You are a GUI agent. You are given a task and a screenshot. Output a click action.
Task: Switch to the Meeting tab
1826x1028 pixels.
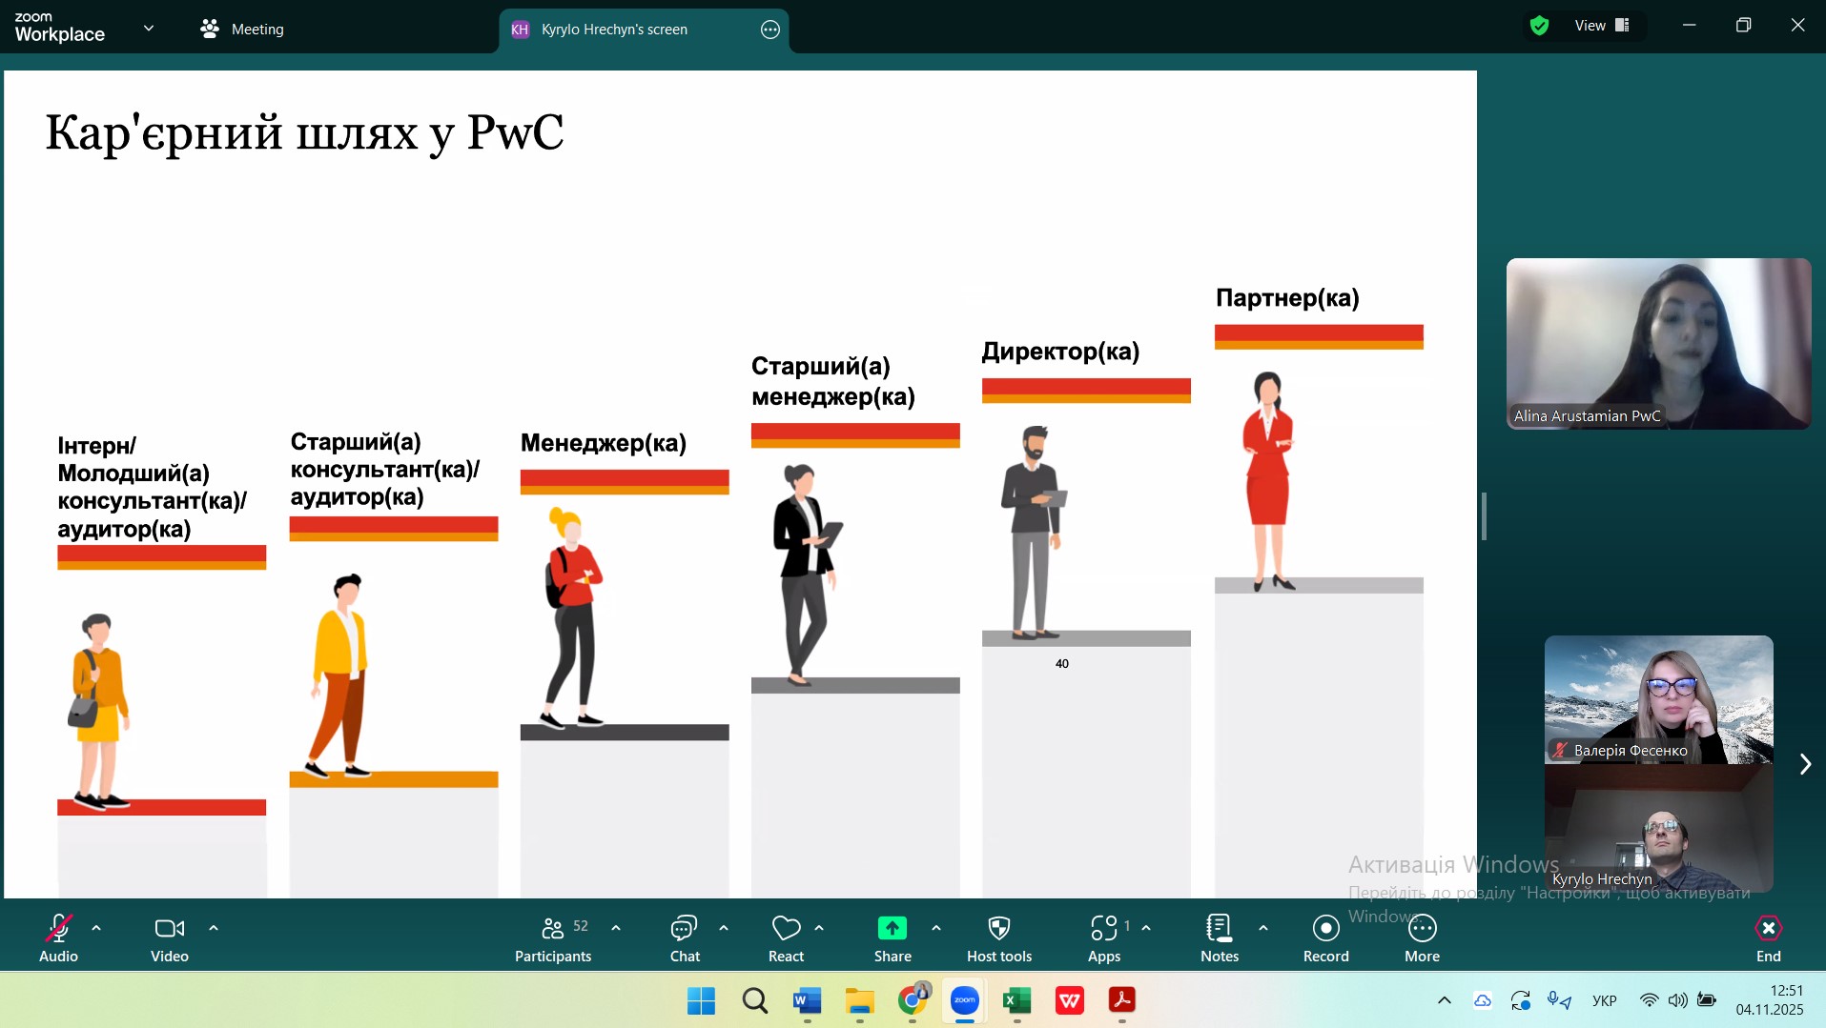pos(242,30)
